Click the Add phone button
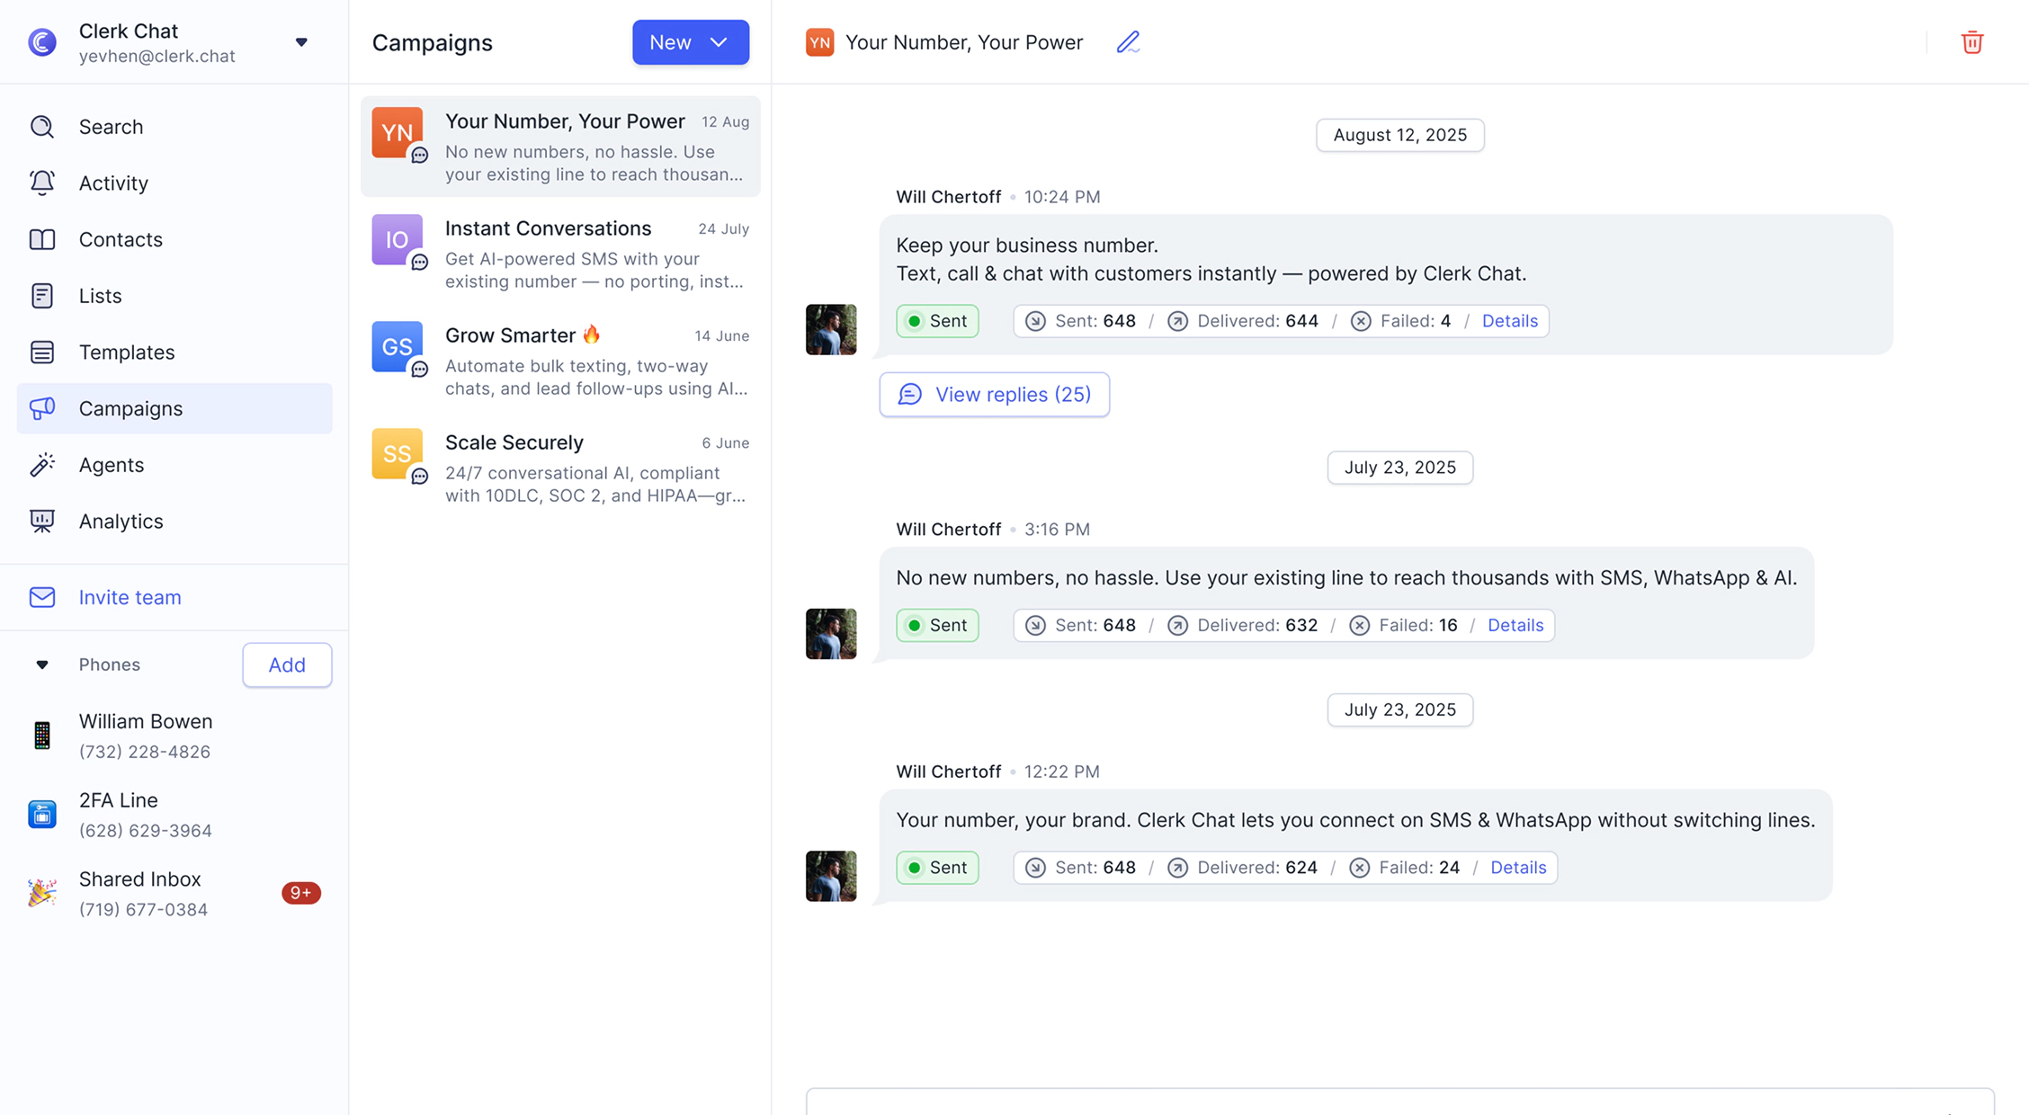The height and width of the screenshot is (1115, 2029). 287,665
